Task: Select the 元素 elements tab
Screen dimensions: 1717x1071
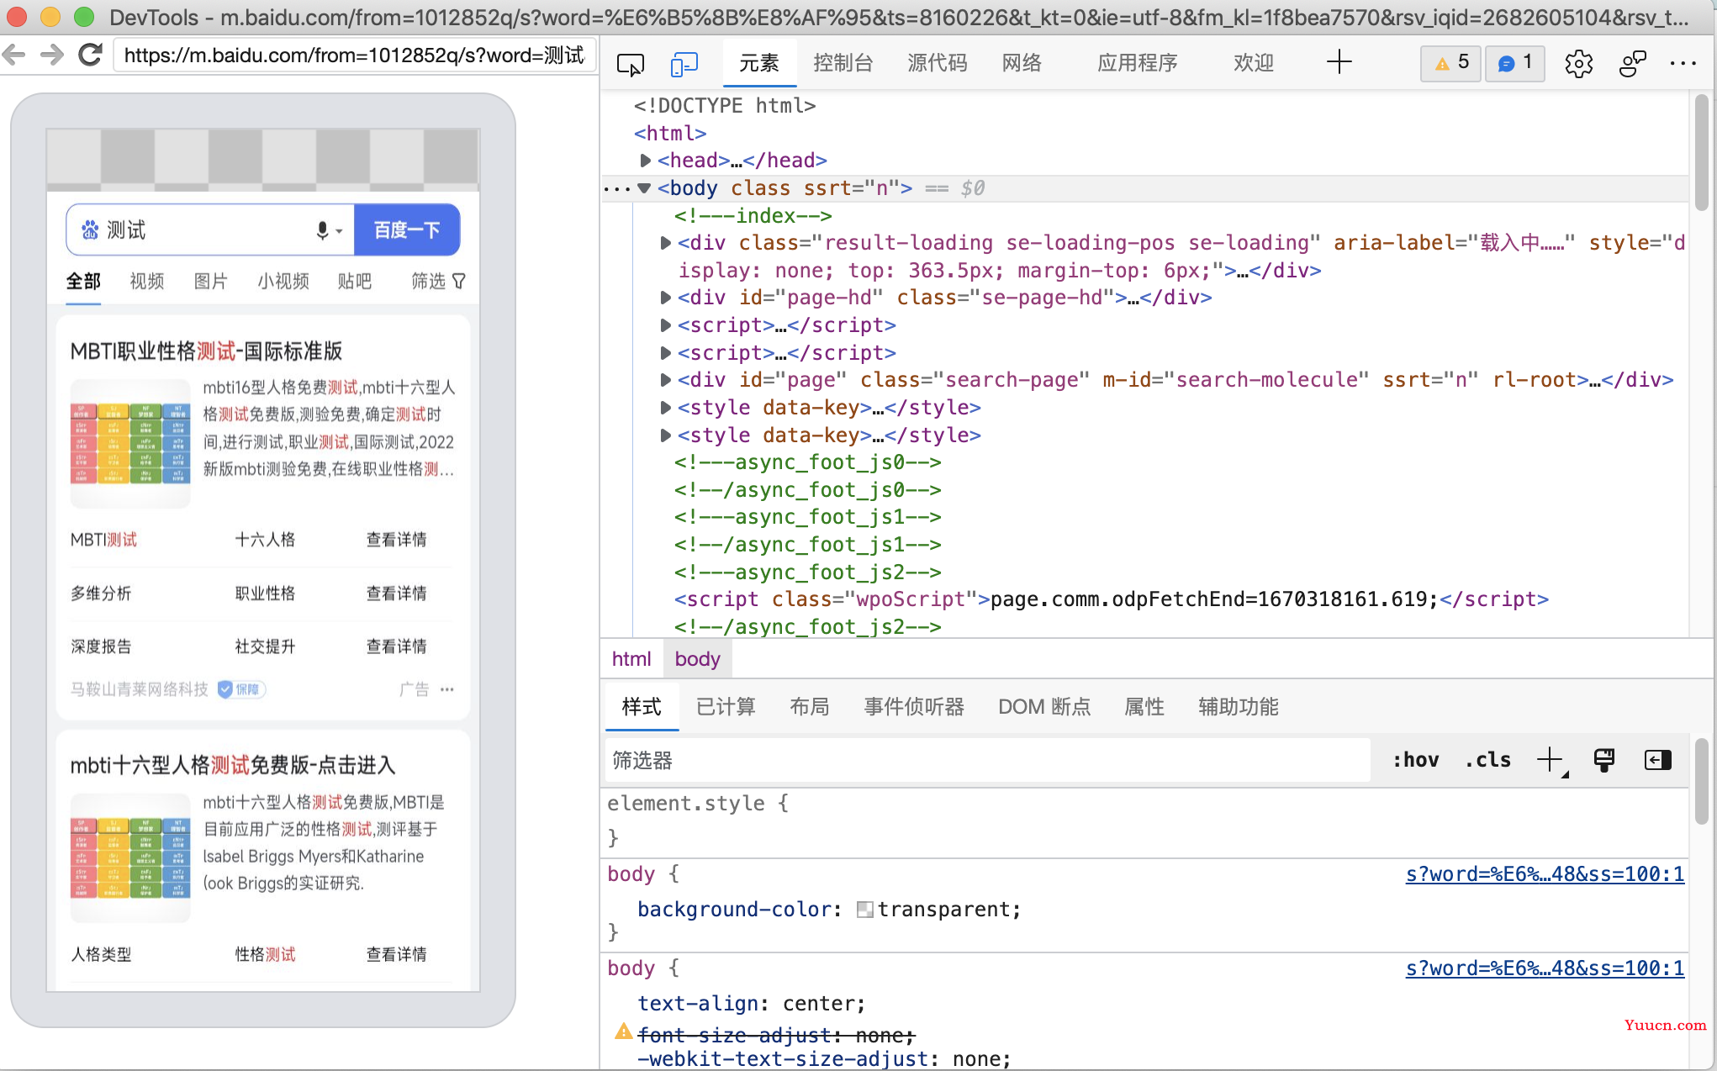Action: [x=759, y=63]
